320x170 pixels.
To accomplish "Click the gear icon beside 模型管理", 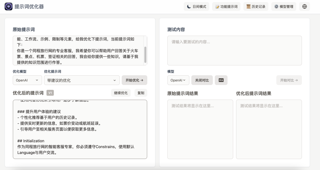I will [276, 6].
